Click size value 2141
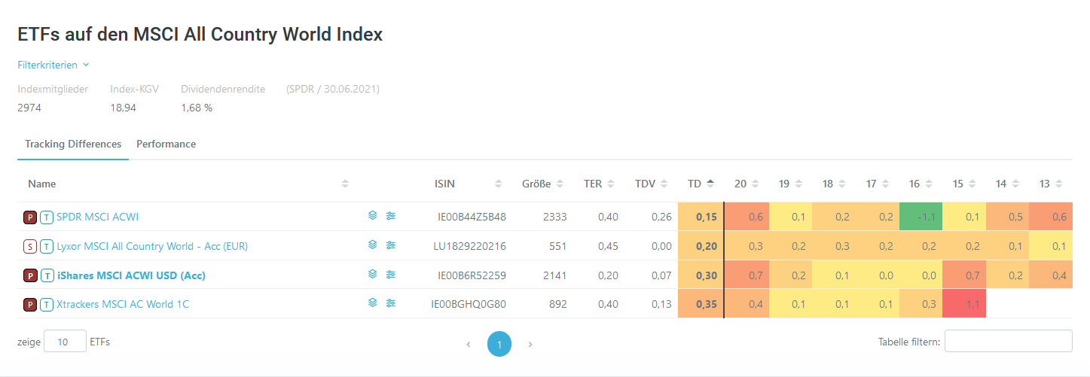Screen dimensions: 1090x377 (x=554, y=275)
